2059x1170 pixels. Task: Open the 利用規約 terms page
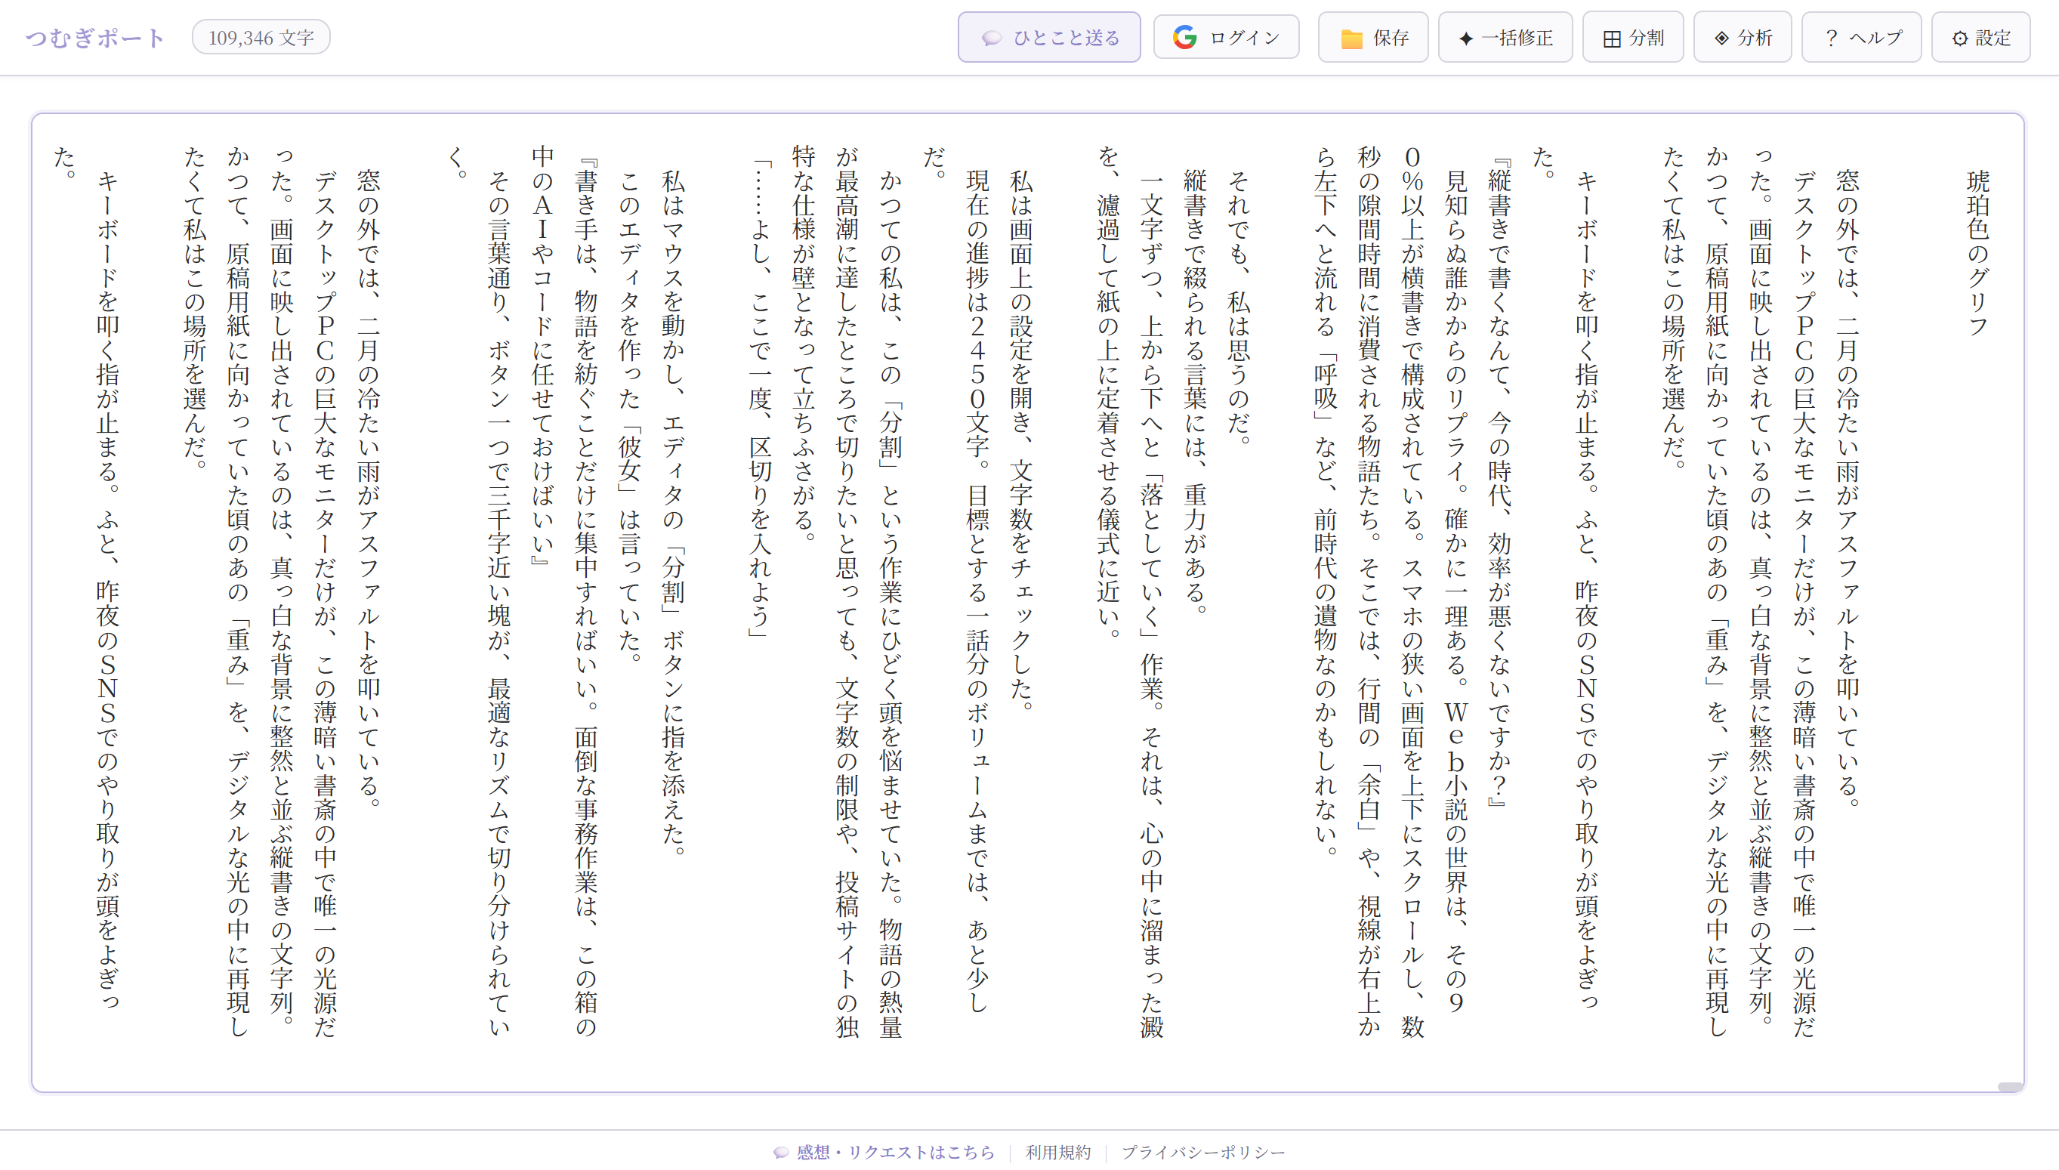tap(1057, 1152)
